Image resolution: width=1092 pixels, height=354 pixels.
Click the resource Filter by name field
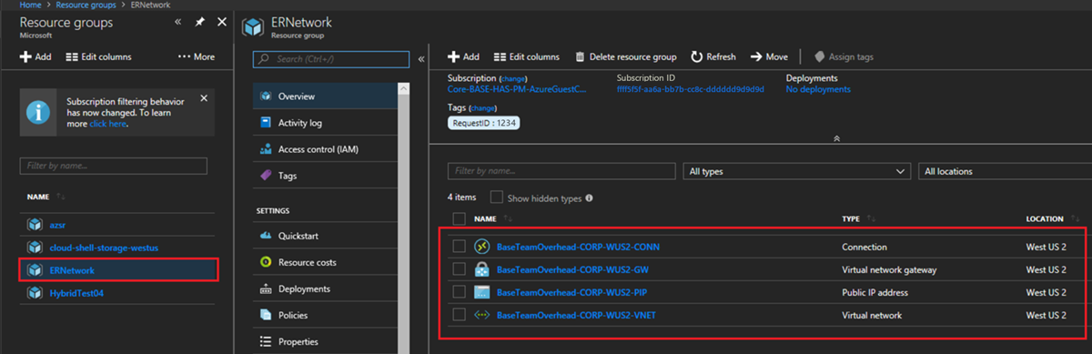pyautogui.click(x=561, y=171)
